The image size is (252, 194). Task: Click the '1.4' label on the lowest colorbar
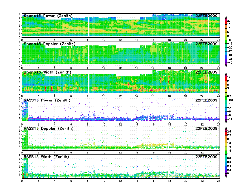click(229, 151)
